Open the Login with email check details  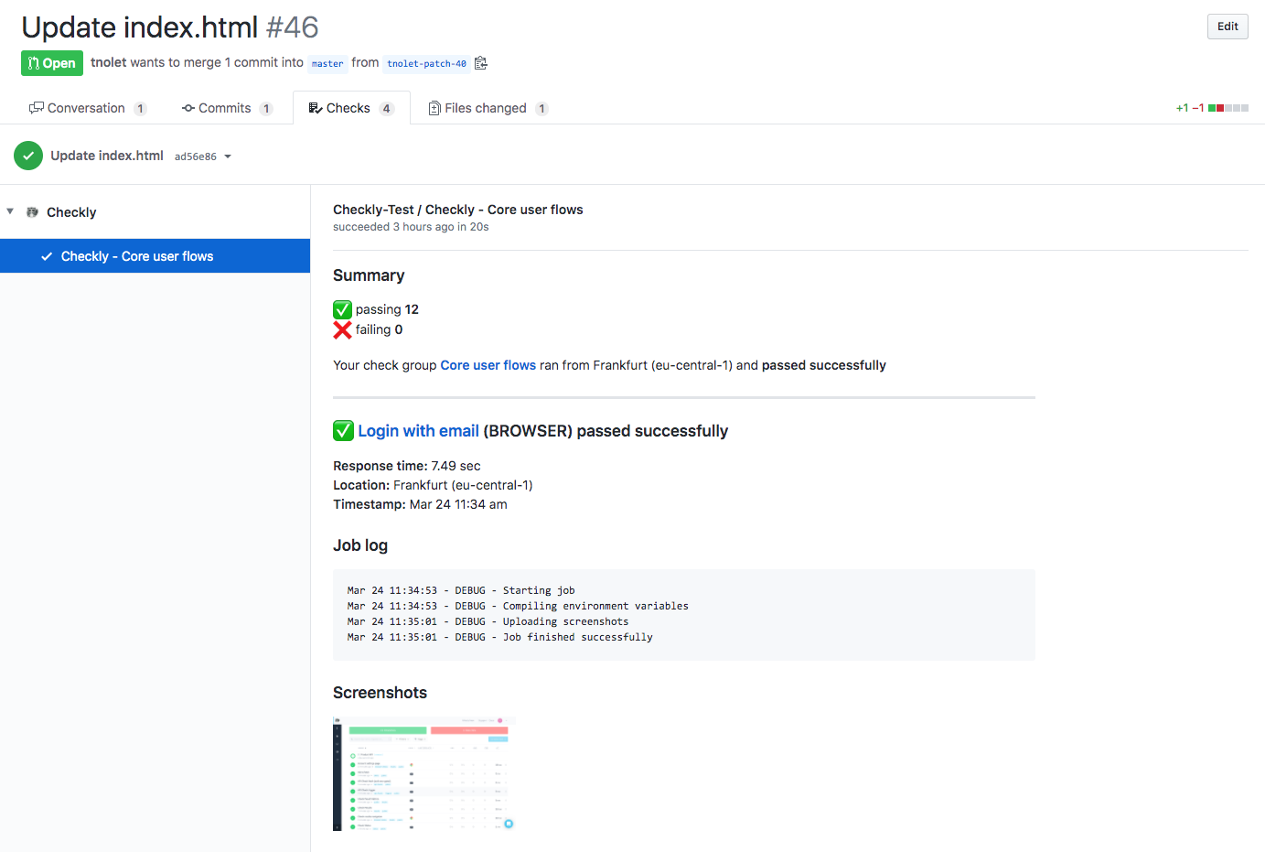418,430
